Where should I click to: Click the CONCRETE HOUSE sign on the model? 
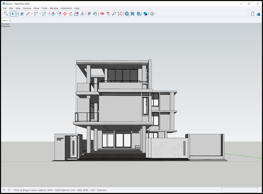tap(60, 139)
